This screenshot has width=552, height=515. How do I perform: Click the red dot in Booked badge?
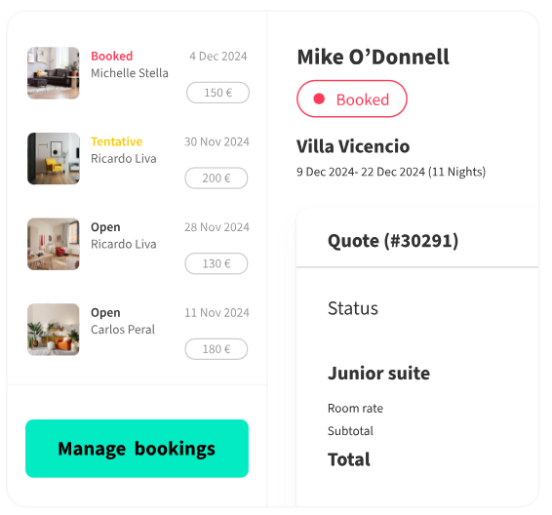tap(319, 99)
